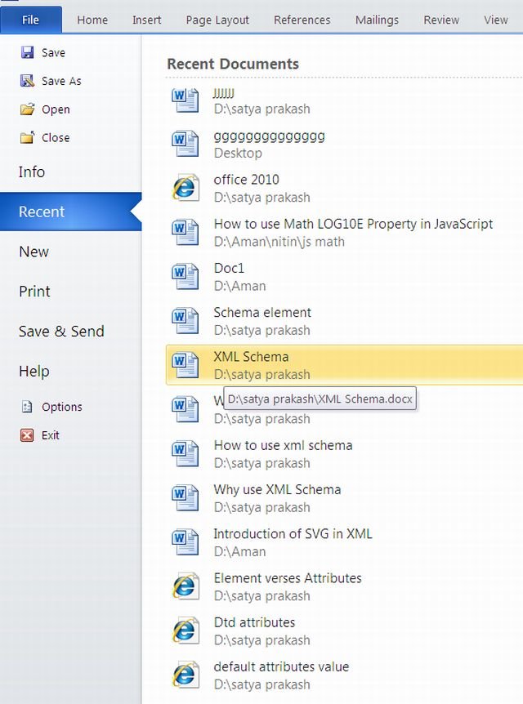Click Word icon beside Introduction of SVG in XML
The width and height of the screenshot is (523, 704).
tap(186, 542)
